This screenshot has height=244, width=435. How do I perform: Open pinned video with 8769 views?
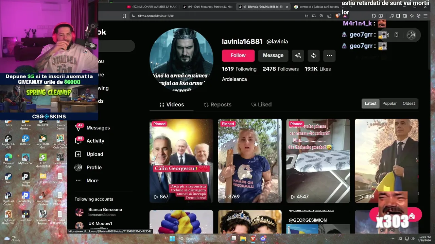tap(250, 161)
